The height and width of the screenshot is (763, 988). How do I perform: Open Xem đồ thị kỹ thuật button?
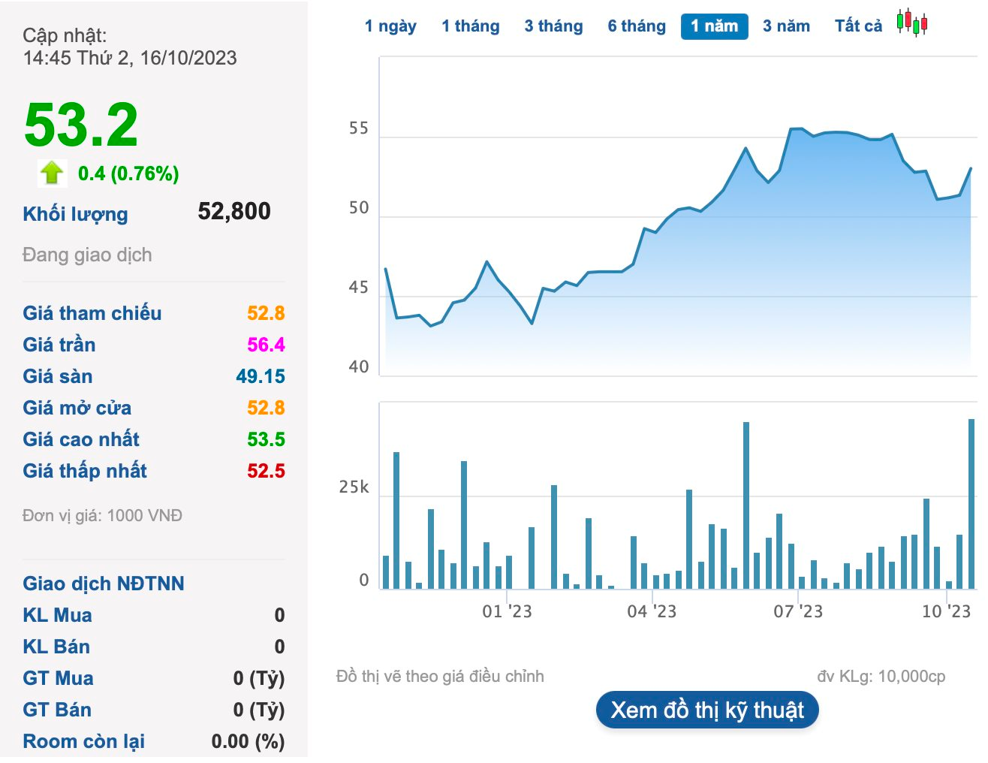click(707, 710)
